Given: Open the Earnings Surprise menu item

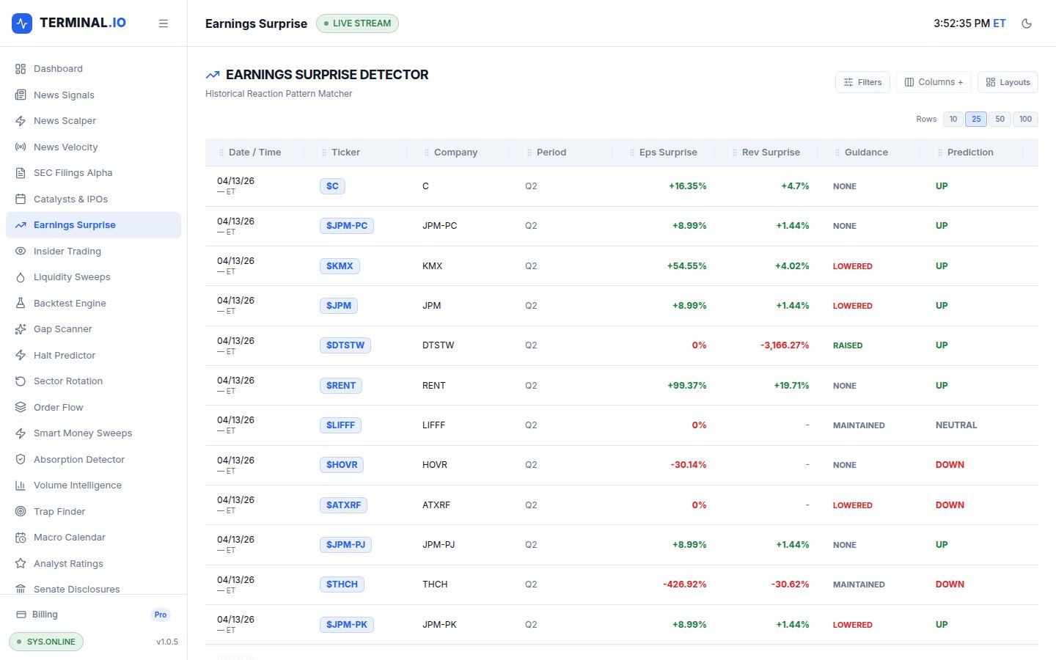Looking at the screenshot, I should [x=93, y=225].
